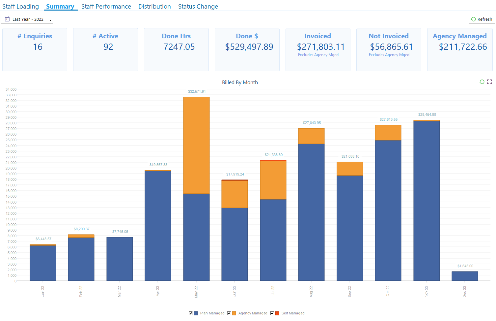The width and height of the screenshot is (496, 321).
Task: Uncheck the Plan Managed legend checkbox
Action: pos(191,313)
